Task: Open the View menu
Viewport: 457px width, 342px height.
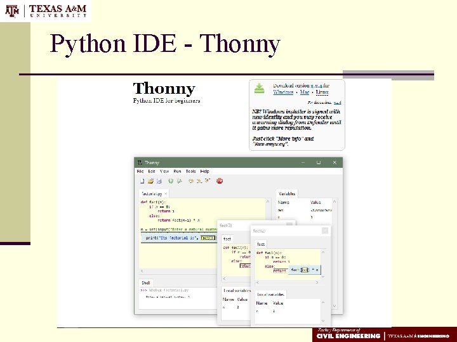Action: coord(164,171)
